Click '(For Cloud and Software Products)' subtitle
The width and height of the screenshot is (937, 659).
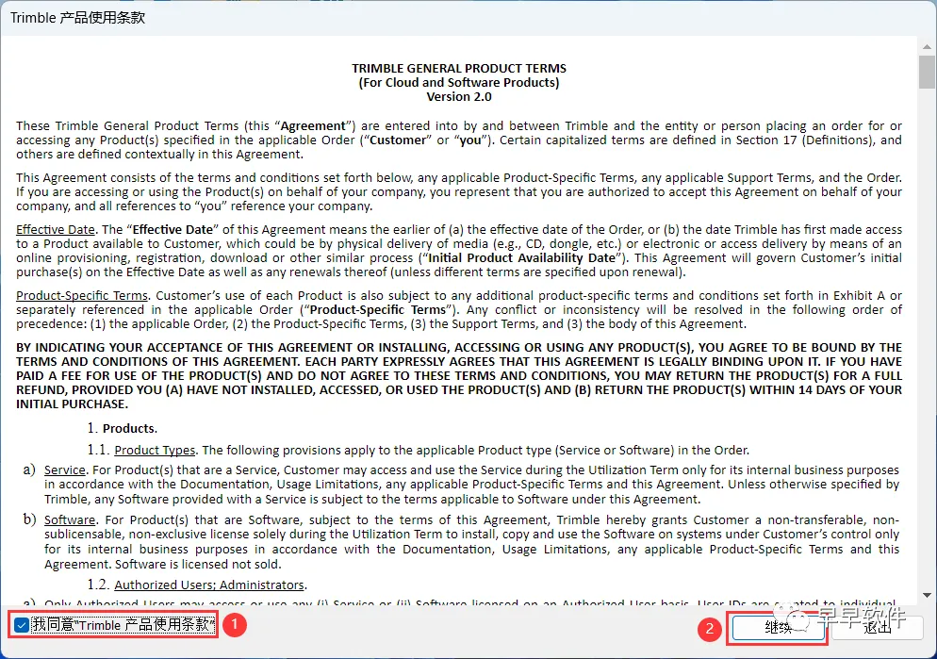coord(459,82)
